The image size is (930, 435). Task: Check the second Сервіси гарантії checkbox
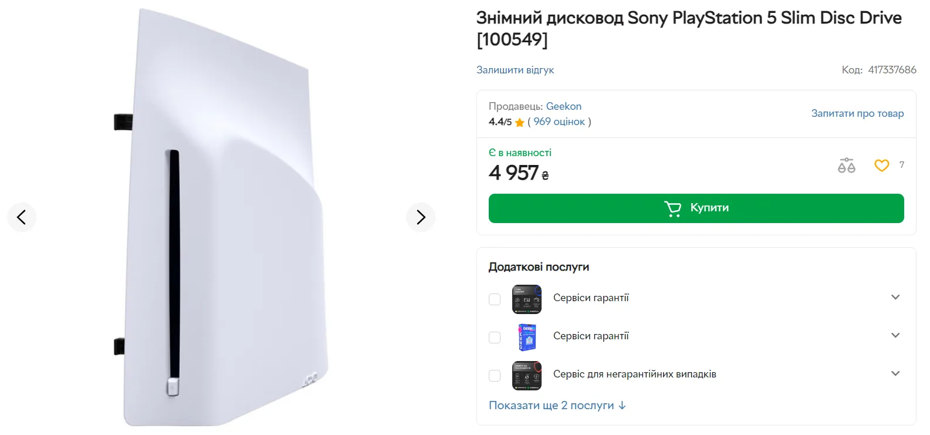(x=495, y=338)
